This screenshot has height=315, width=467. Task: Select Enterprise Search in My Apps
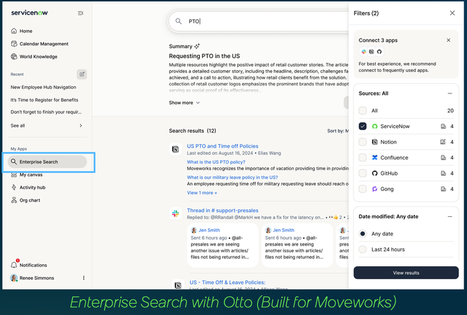click(47, 162)
